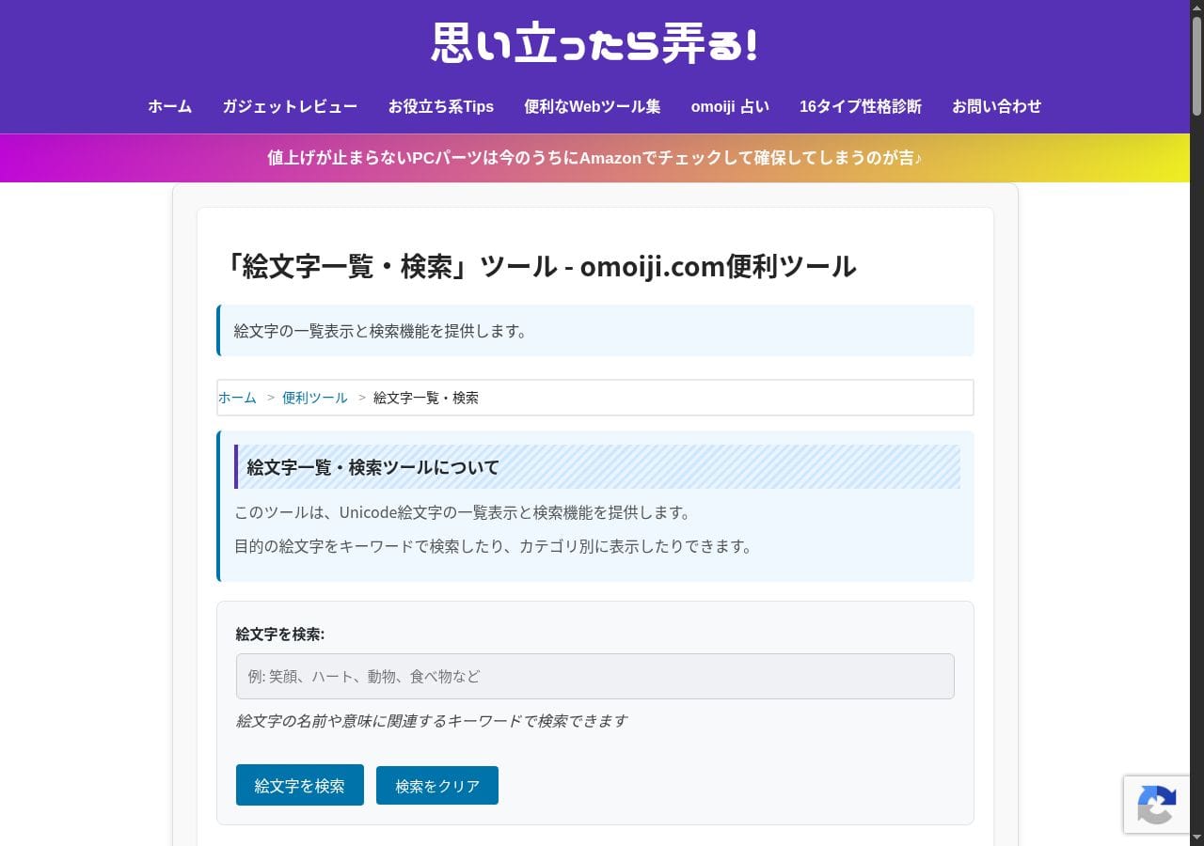Go to お役立ち系Tips in navigation
The height and width of the screenshot is (846, 1204).
(441, 106)
